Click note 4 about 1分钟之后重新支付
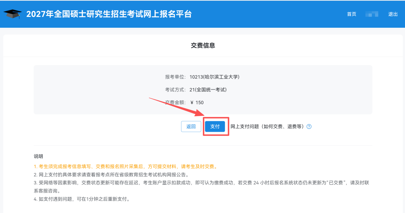Screen dimensions: 405x213 81,199
